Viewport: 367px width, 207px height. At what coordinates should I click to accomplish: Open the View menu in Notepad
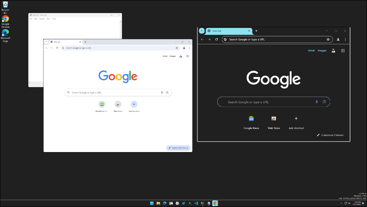pos(48,19)
